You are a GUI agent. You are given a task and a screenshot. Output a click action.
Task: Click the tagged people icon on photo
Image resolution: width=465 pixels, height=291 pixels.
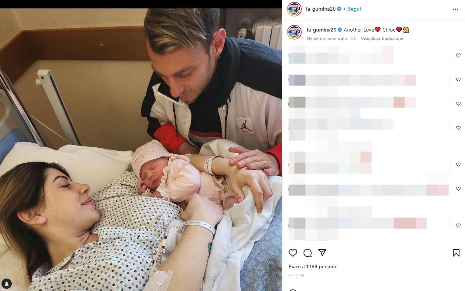[x=7, y=283]
